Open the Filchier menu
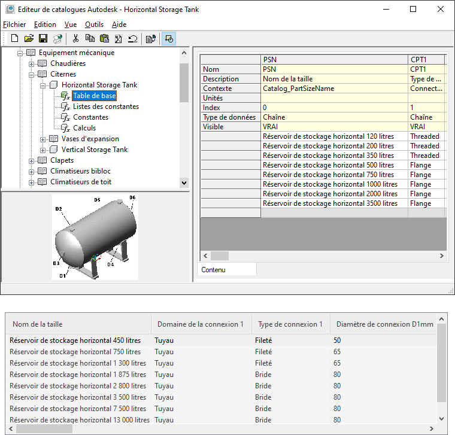Screen dimensions: 455x435 click(14, 25)
